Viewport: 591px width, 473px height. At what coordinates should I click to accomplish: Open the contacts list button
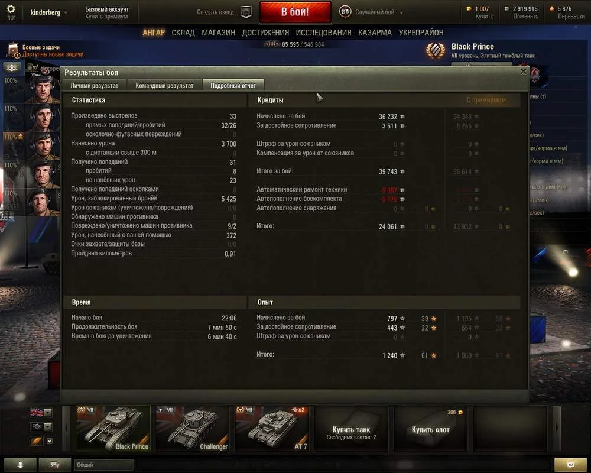(x=20, y=465)
